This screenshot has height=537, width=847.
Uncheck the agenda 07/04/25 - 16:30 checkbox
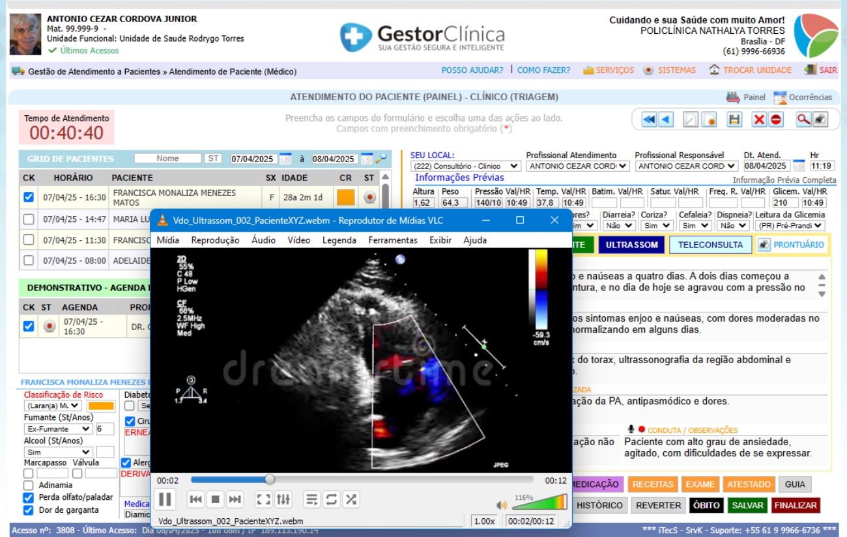pos(29,327)
